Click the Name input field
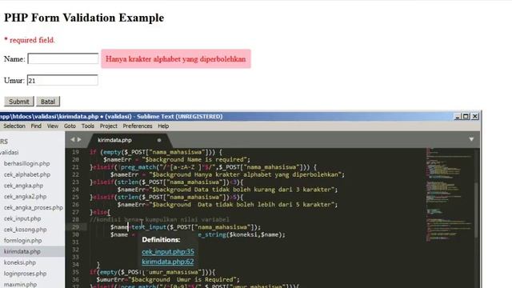 coord(63,58)
